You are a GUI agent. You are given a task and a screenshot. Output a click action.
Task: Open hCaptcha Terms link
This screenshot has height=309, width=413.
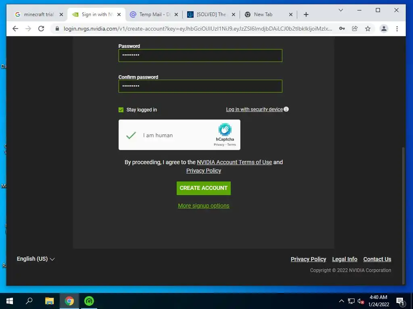(232, 144)
